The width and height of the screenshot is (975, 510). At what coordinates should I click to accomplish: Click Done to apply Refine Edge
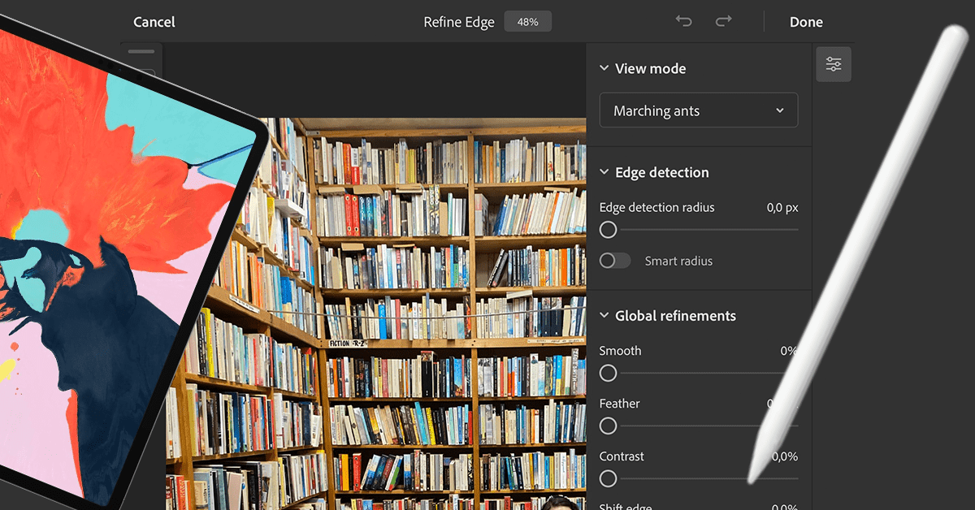pyautogui.click(x=806, y=22)
